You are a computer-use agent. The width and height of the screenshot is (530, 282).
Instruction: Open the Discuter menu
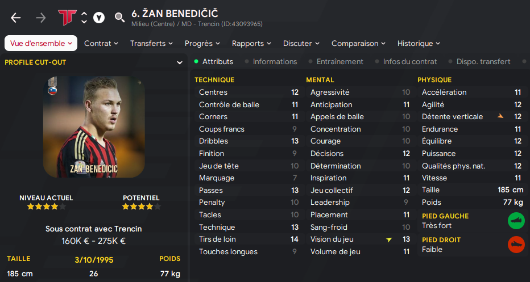pos(301,43)
